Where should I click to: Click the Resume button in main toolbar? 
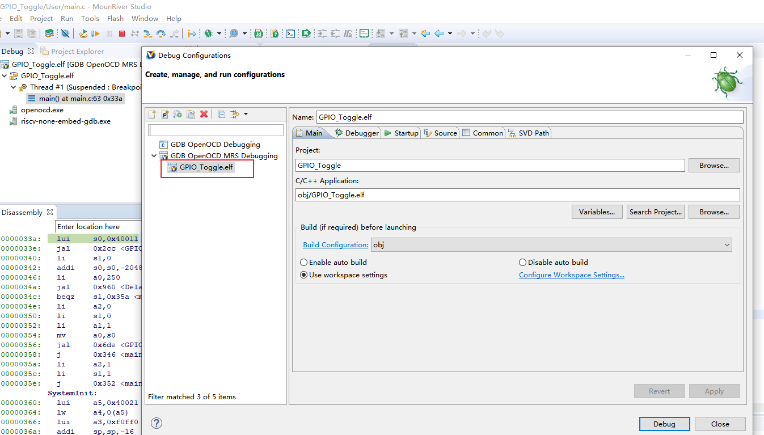[96, 33]
